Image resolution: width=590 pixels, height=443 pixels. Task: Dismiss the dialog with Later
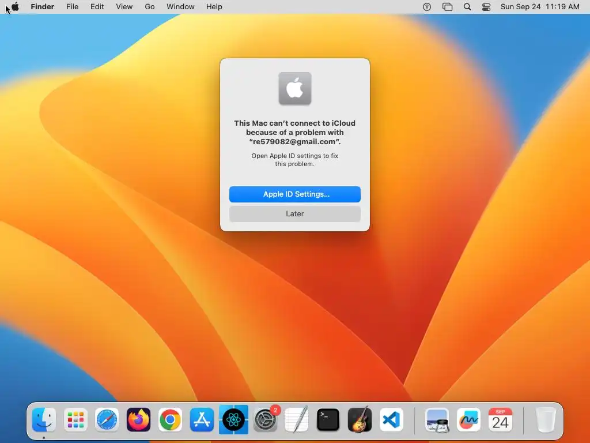click(295, 214)
